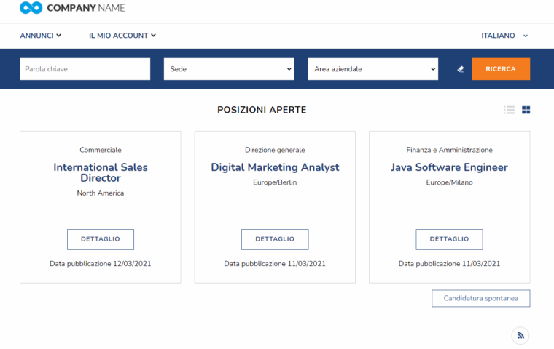Image resolution: width=554 pixels, height=349 pixels.
Task: Click the Direzione generale category label
Action: [275, 150]
